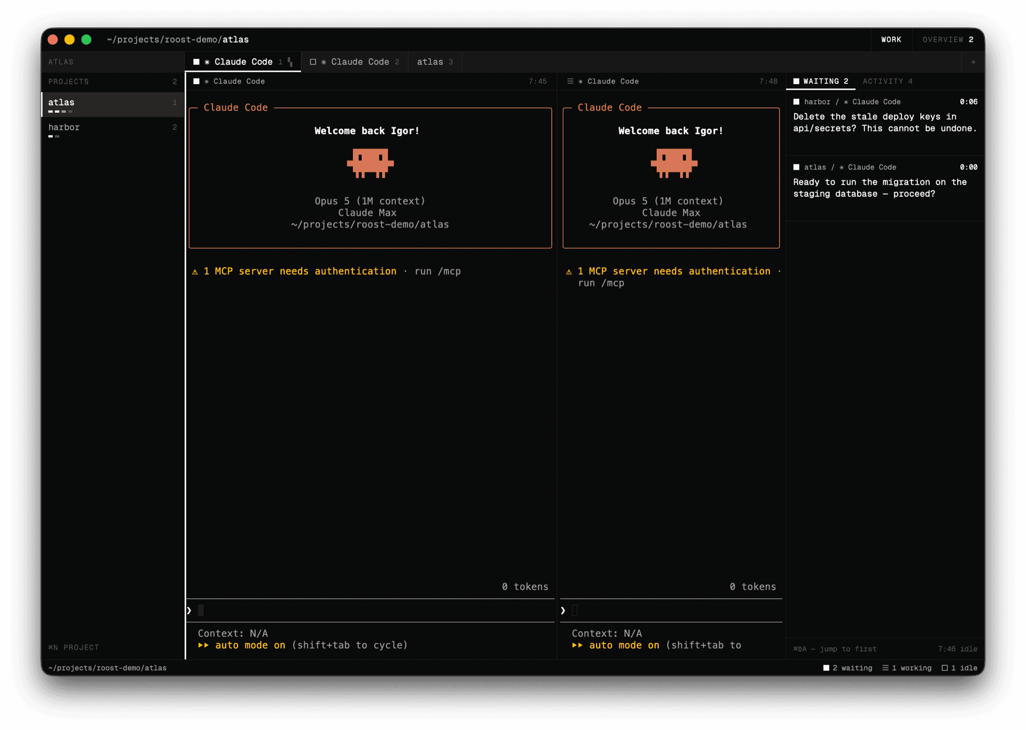1026x730 pixels.
Task: Open the OVERVIEW 2 view
Action: (948, 39)
